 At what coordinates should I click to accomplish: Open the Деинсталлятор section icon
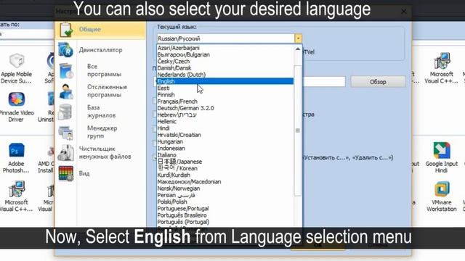[x=65, y=50]
